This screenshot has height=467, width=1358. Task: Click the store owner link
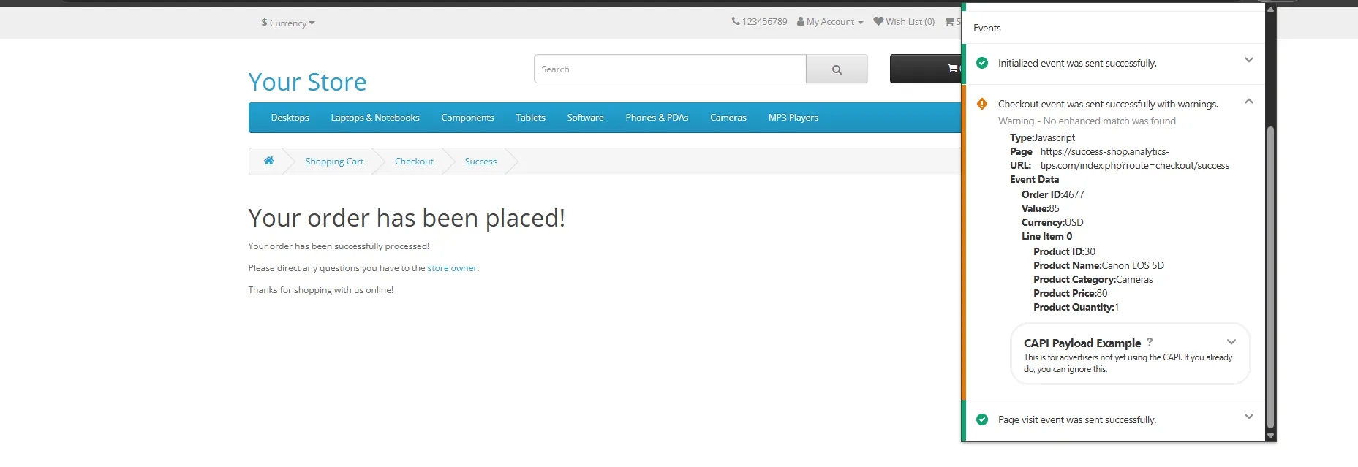point(452,268)
